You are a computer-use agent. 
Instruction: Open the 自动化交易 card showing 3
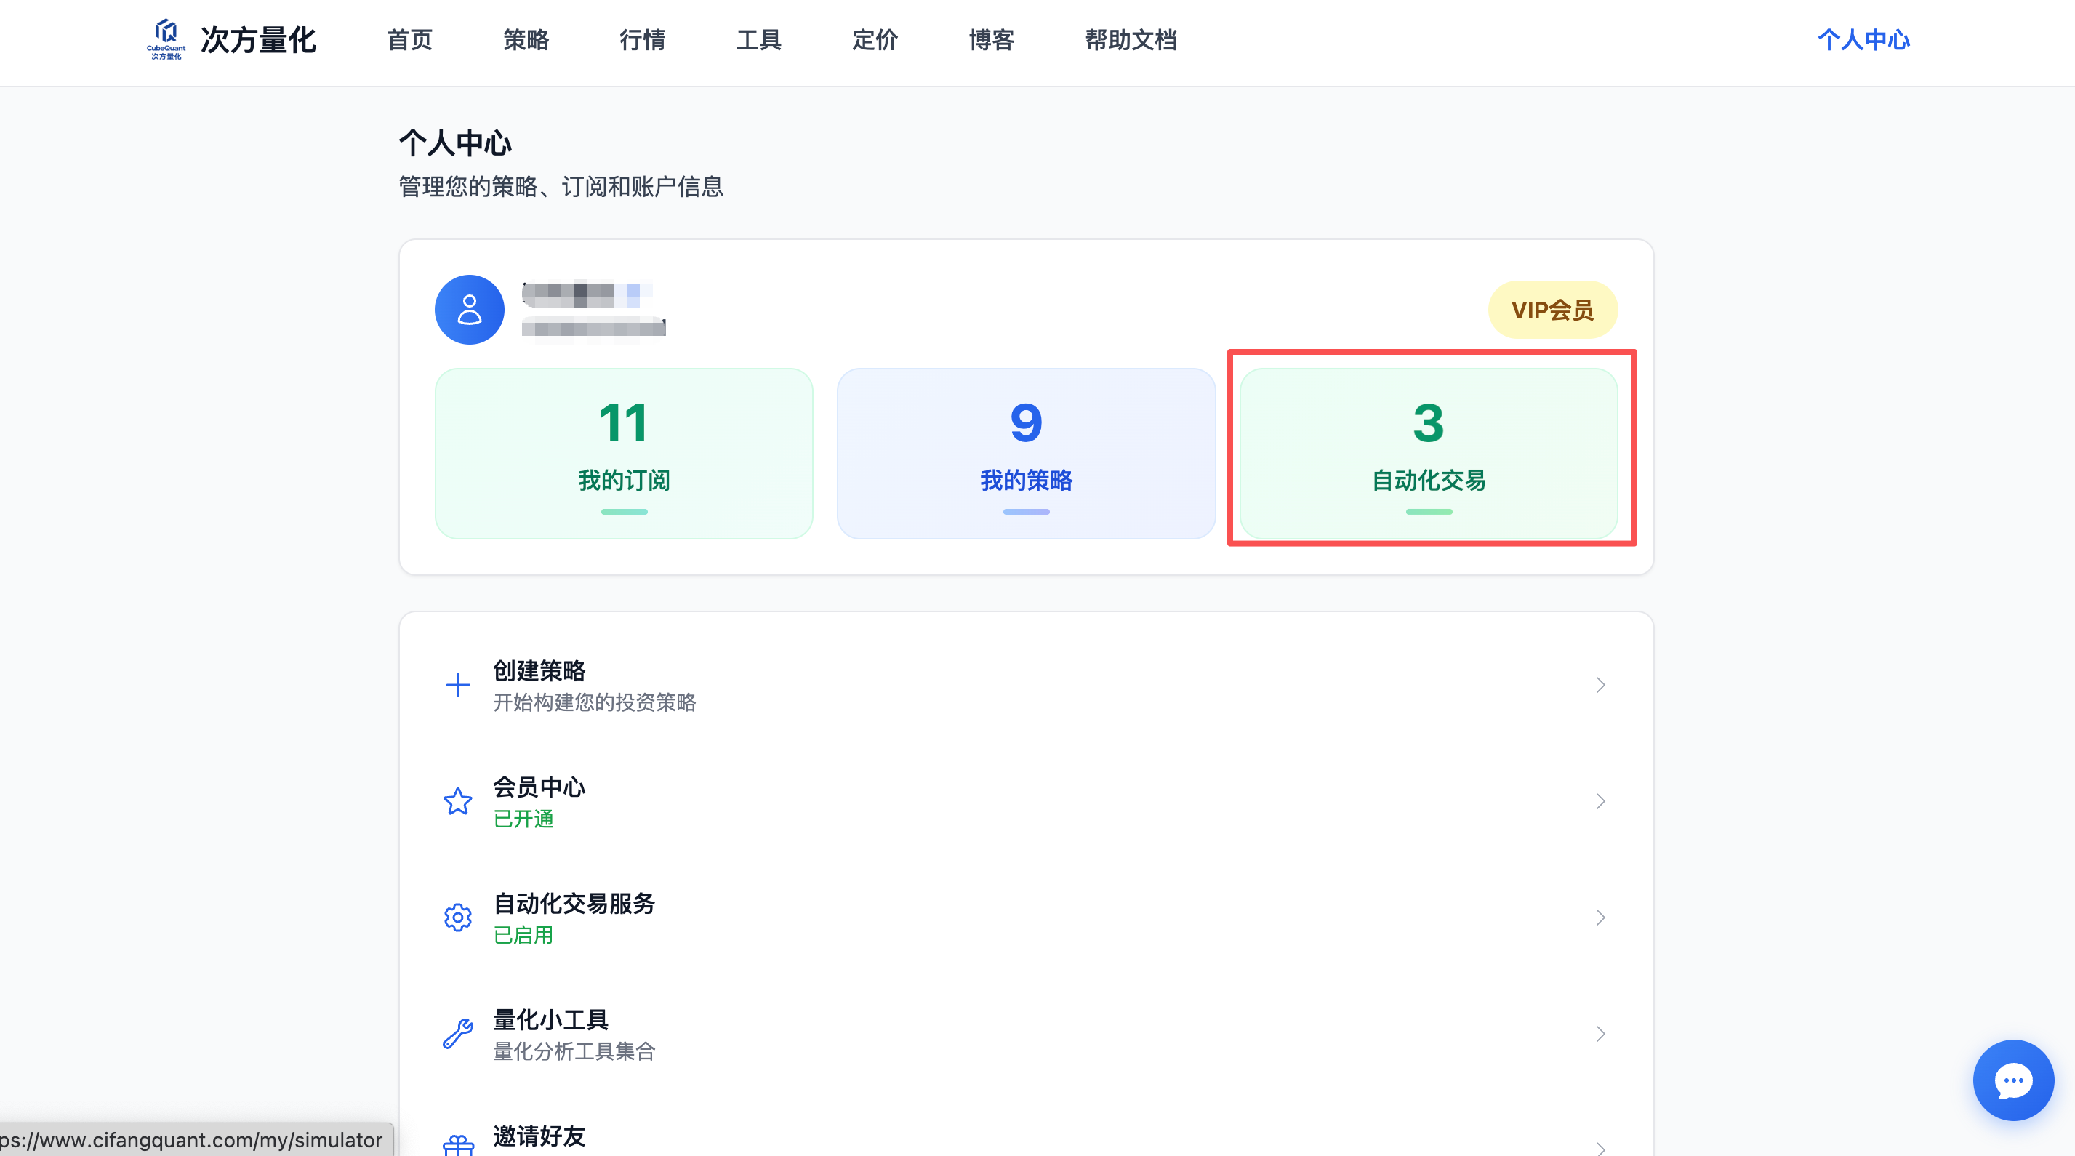(x=1427, y=454)
